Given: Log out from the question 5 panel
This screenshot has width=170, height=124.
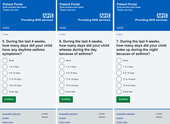Looking at the screenshot, I should coord(6,27).
